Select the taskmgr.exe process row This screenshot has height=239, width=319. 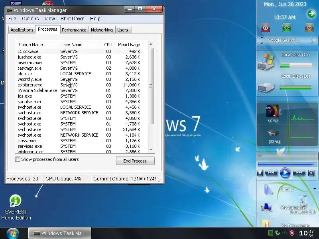(79, 68)
